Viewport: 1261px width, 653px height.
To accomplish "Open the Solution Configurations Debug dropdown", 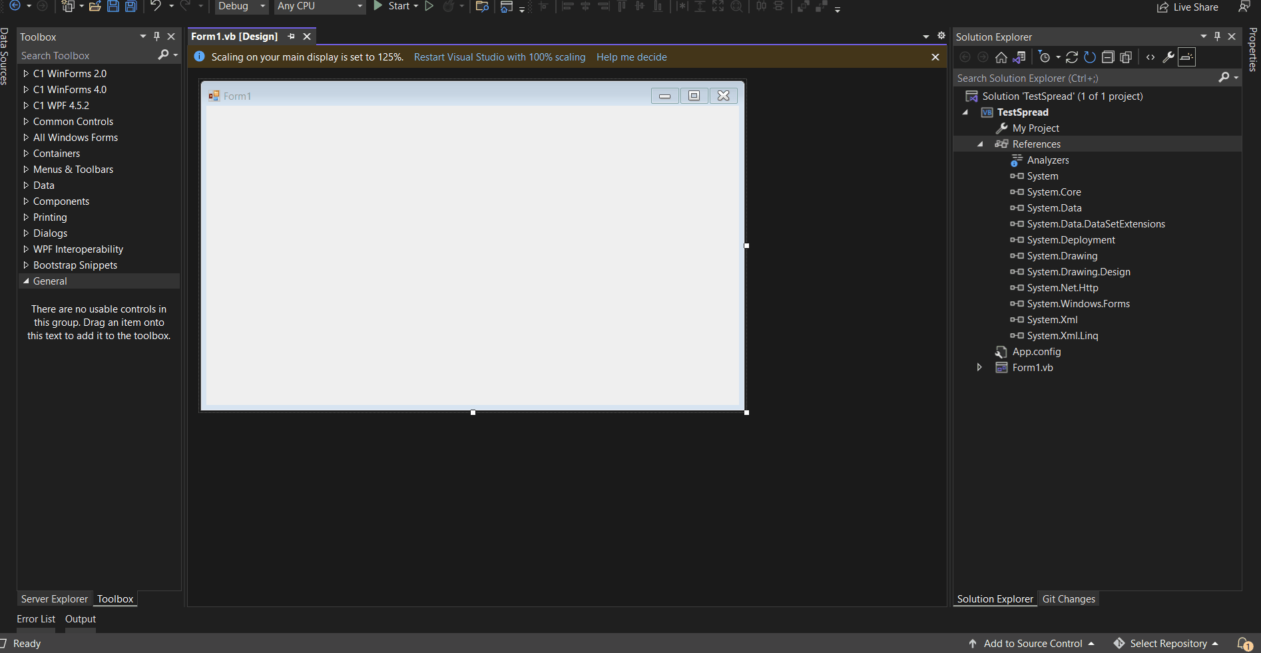I will coord(241,6).
